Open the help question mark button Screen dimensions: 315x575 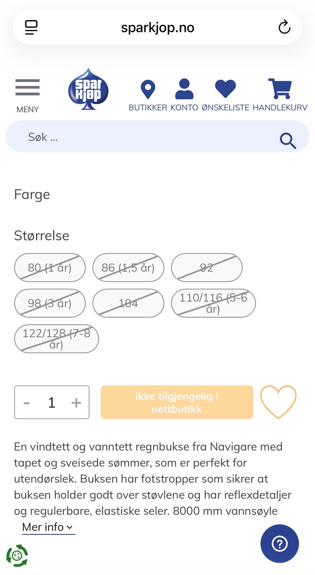point(280,543)
